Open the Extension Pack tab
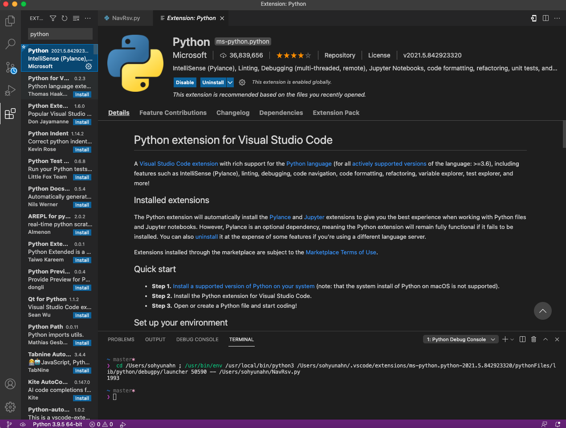Image resolution: width=566 pixels, height=428 pixels. 336,113
